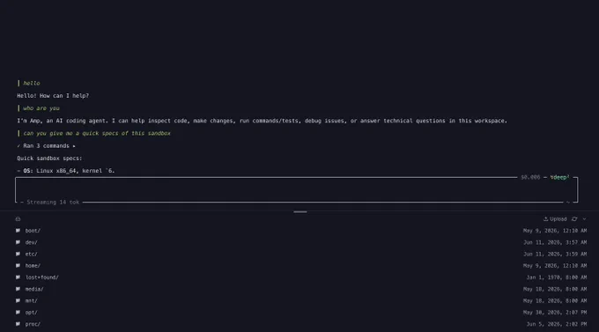Viewport: 599px width, 332px height.
Task: Open the media/ directory
Action: pos(34,289)
